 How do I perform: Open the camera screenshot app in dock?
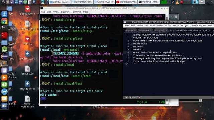pyautogui.click(x=4, y=106)
